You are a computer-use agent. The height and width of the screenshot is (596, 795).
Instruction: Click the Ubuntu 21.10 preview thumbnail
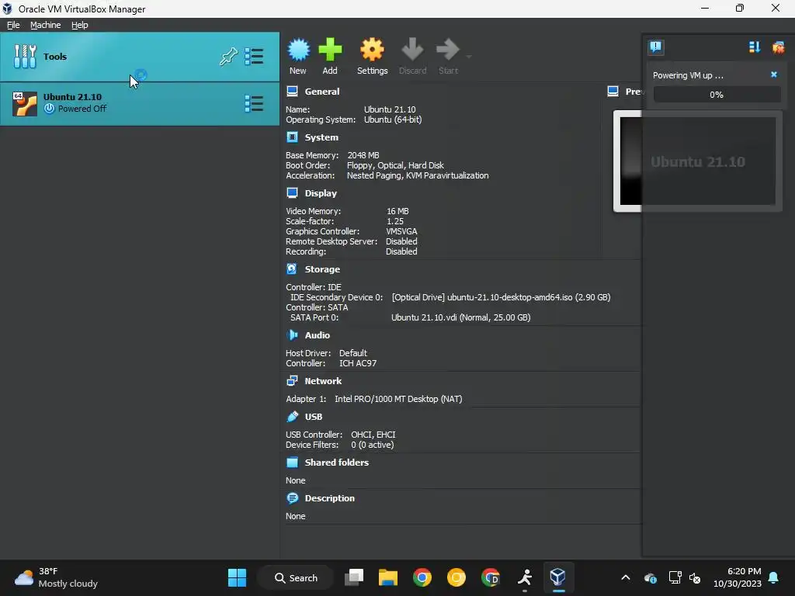click(x=698, y=161)
